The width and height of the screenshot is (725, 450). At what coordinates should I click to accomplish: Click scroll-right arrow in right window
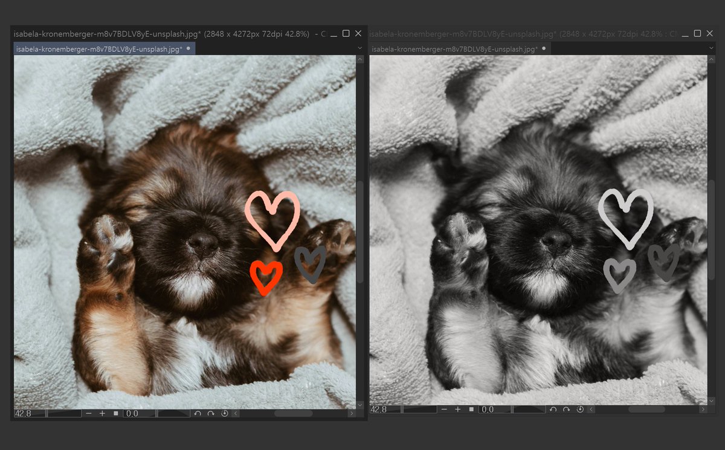coord(704,410)
